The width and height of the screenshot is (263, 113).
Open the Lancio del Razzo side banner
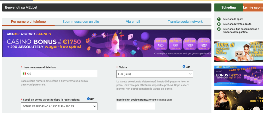(x=239, y=76)
